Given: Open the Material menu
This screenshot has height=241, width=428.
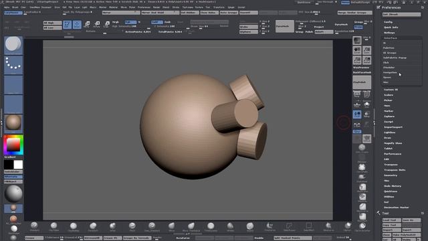Looking at the screenshot, I should [x=113, y=7].
